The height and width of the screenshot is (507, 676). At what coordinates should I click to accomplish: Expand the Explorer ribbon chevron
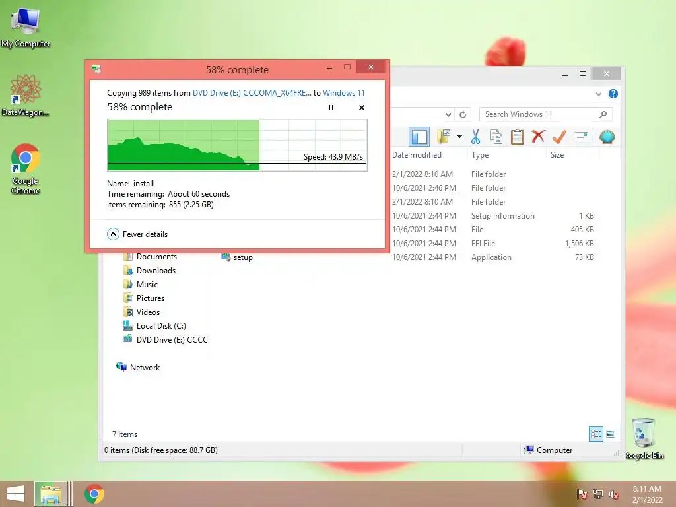tap(598, 94)
